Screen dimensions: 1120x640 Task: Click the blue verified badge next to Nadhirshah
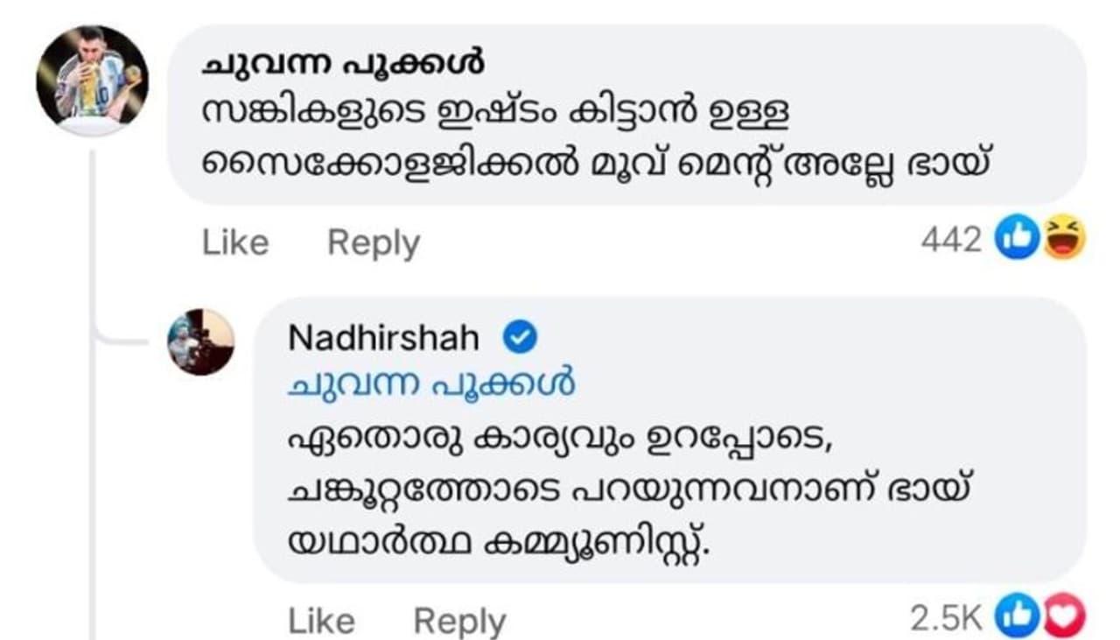[x=521, y=339]
